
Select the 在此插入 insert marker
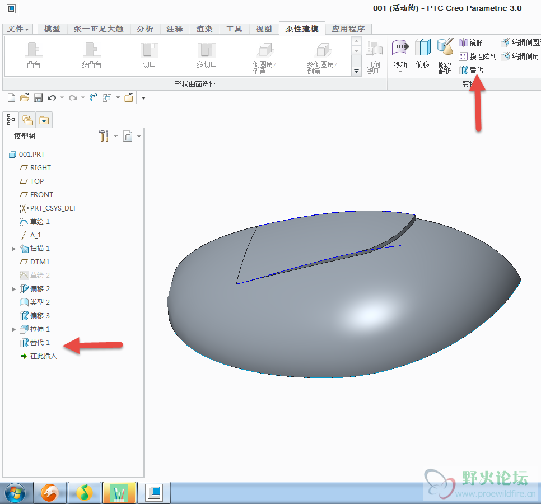(x=39, y=356)
